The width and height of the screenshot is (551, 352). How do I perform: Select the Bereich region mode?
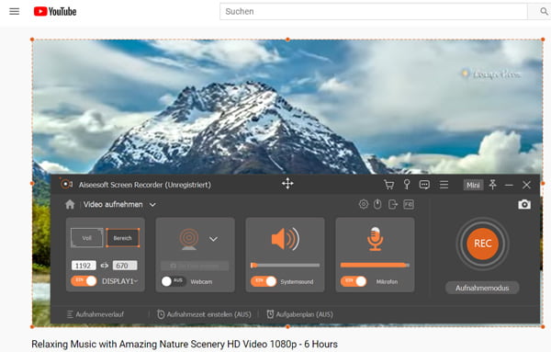tap(123, 238)
